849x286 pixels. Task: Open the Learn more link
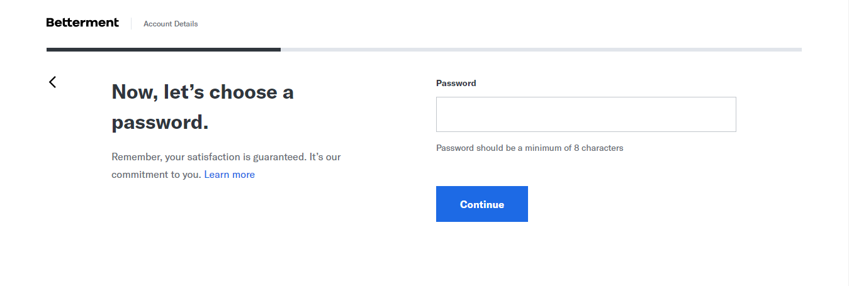point(229,175)
